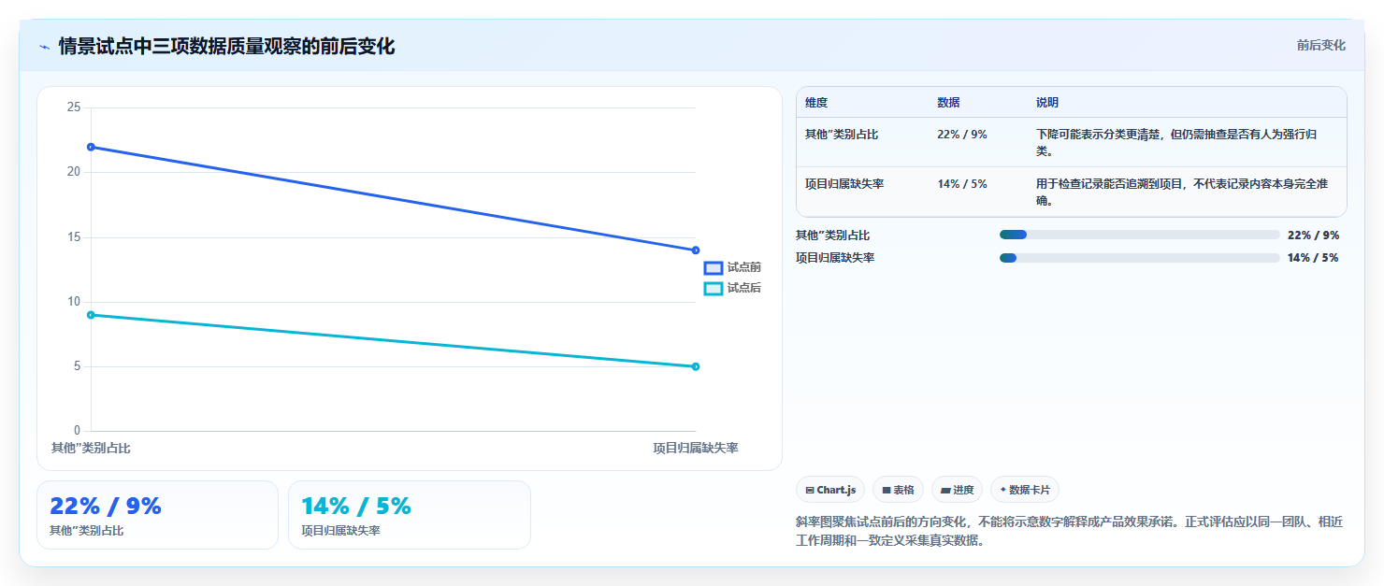The height and width of the screenshot is (586, 1384).
Task: Click the 试点后 data point at value 9
Action: (x=91, y=315)
